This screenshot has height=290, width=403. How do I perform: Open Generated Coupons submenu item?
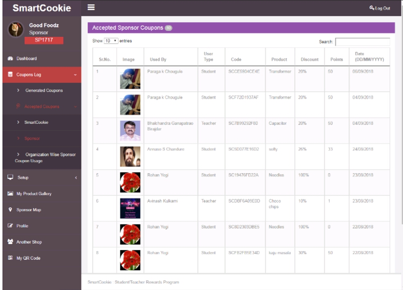pyautogui.click(x=44, y=91)
